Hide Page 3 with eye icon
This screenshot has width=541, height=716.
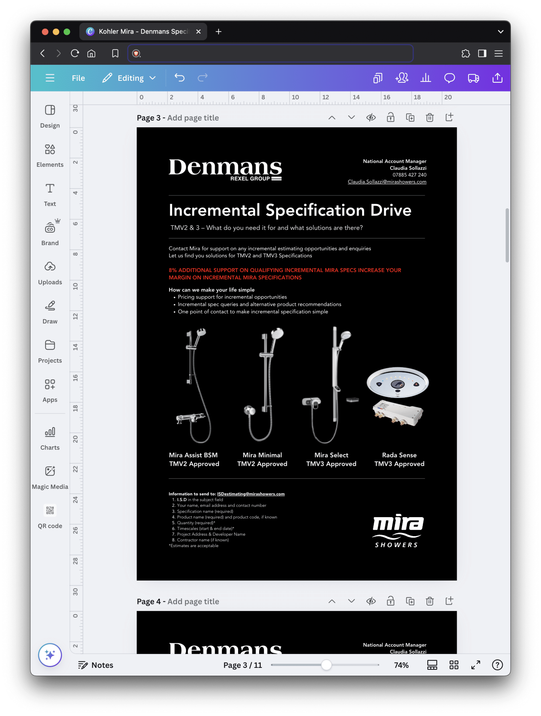pos(371,117)
